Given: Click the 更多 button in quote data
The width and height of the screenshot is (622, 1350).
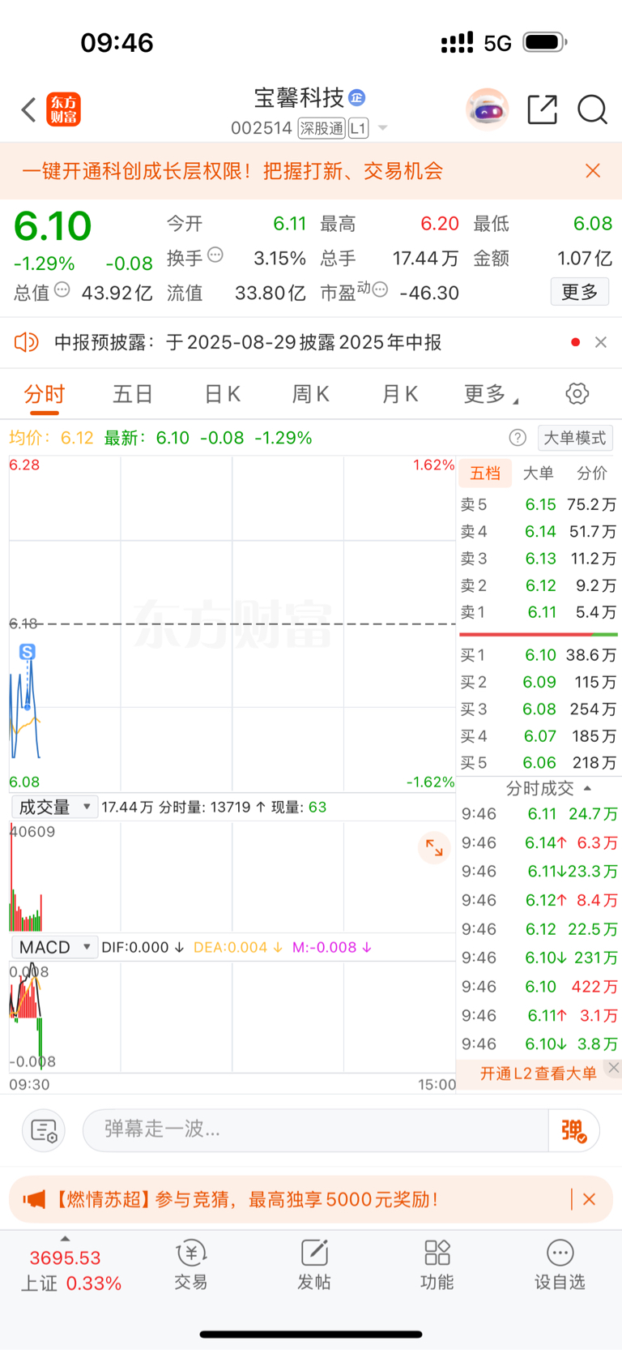Looking at the screenshot, I should (580, 292).
